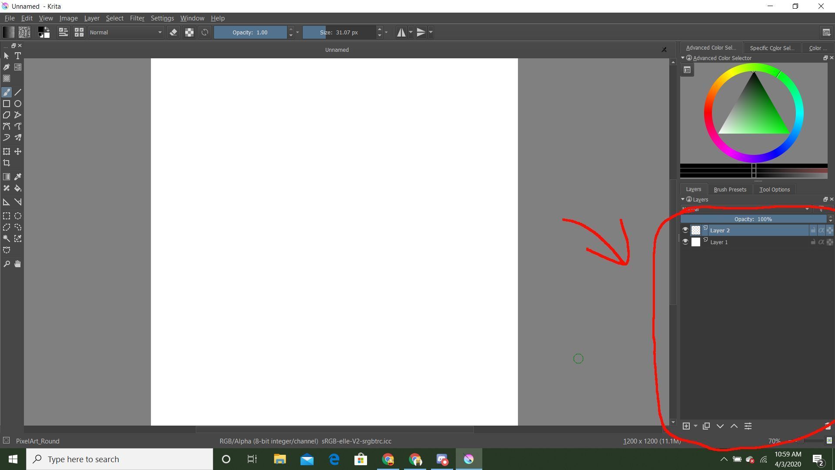835x470 pixels.
Task: Select the Freehand Brush tool
Action: (7, 92)
